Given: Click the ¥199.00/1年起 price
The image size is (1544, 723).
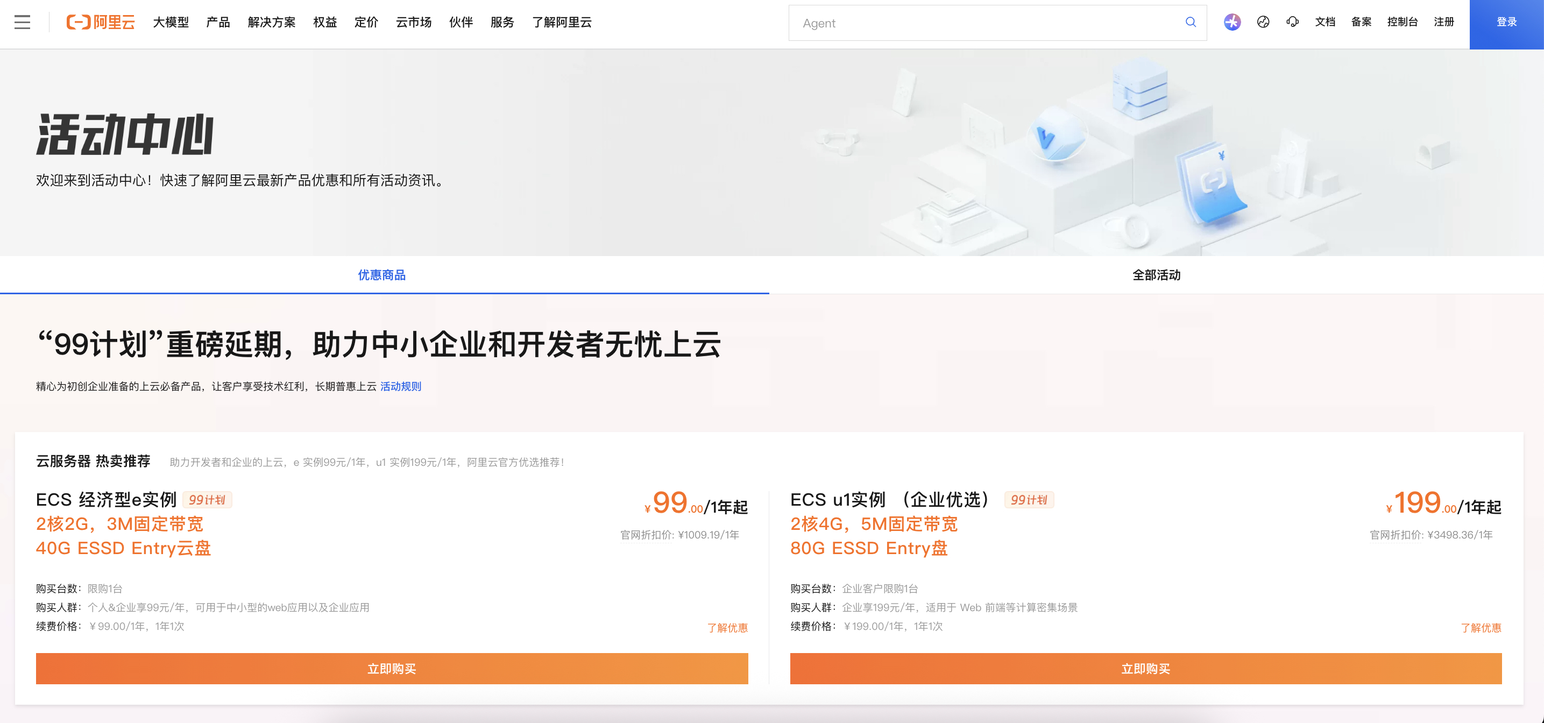Looking at the screenshot, I should (1443, 503).
